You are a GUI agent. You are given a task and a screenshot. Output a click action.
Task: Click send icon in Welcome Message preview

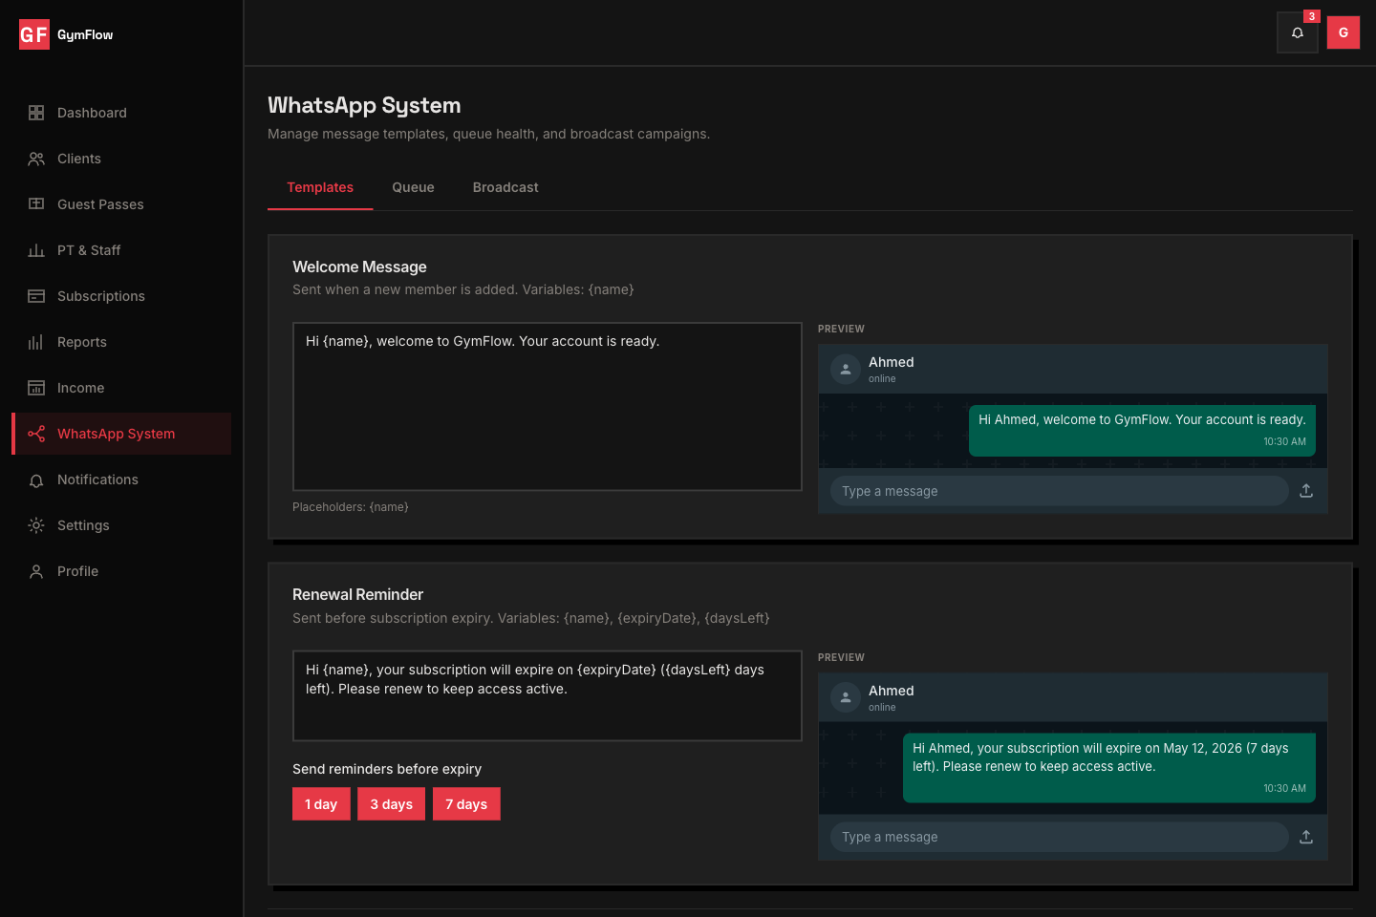(x=1306, y=491)
